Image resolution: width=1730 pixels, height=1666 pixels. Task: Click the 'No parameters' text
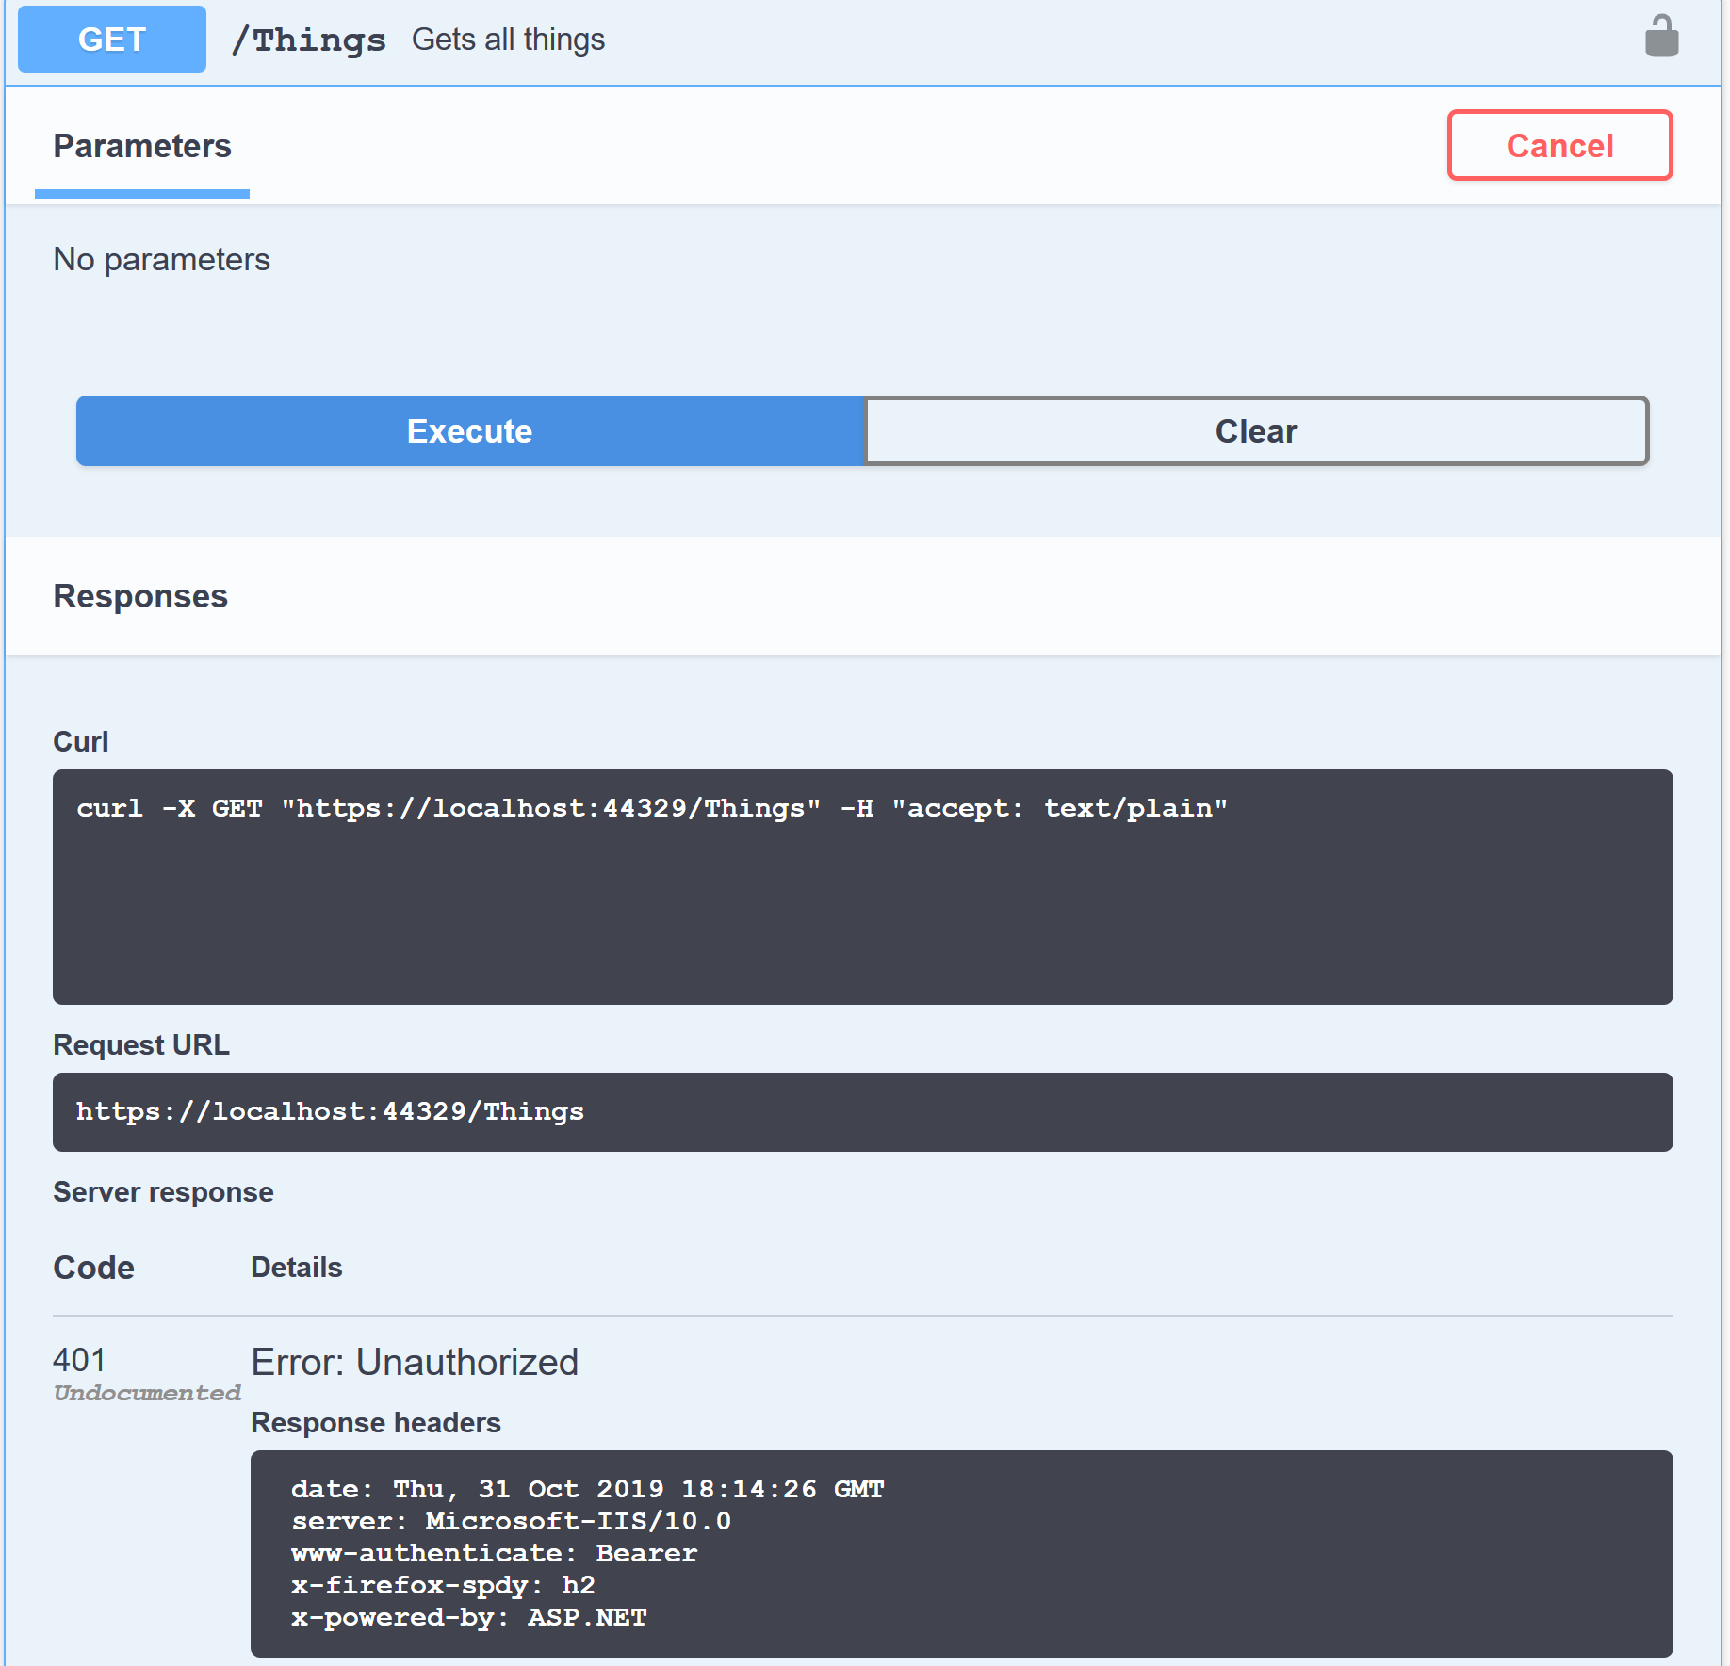coord(161,259)
